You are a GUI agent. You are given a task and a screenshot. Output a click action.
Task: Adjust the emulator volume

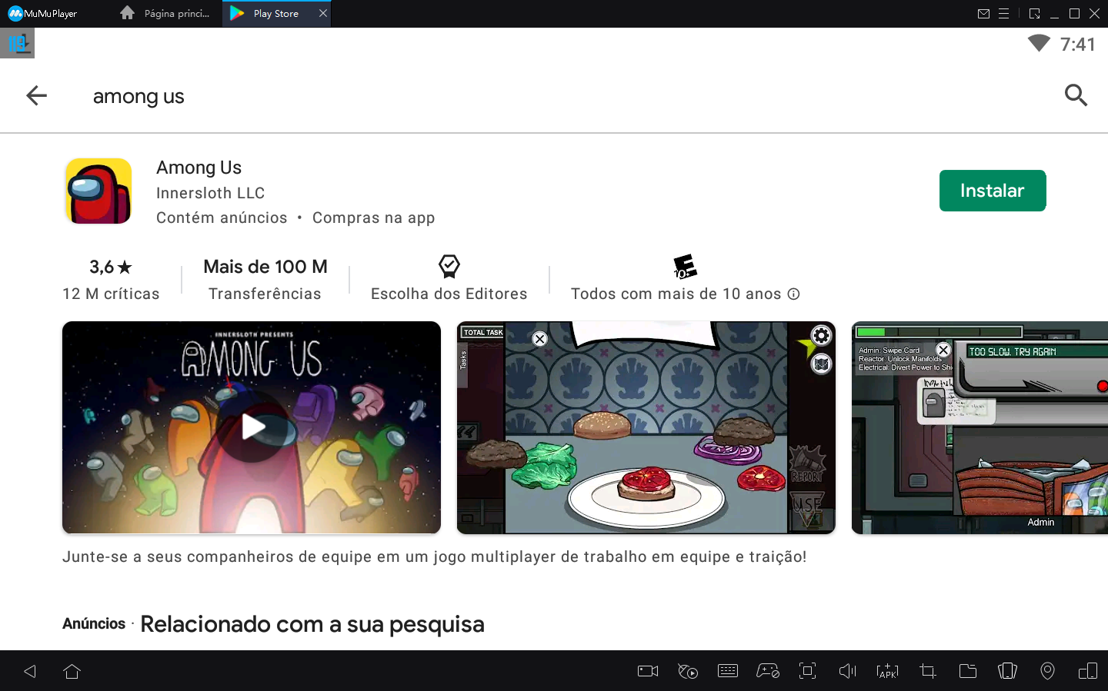tap(847, 670)
